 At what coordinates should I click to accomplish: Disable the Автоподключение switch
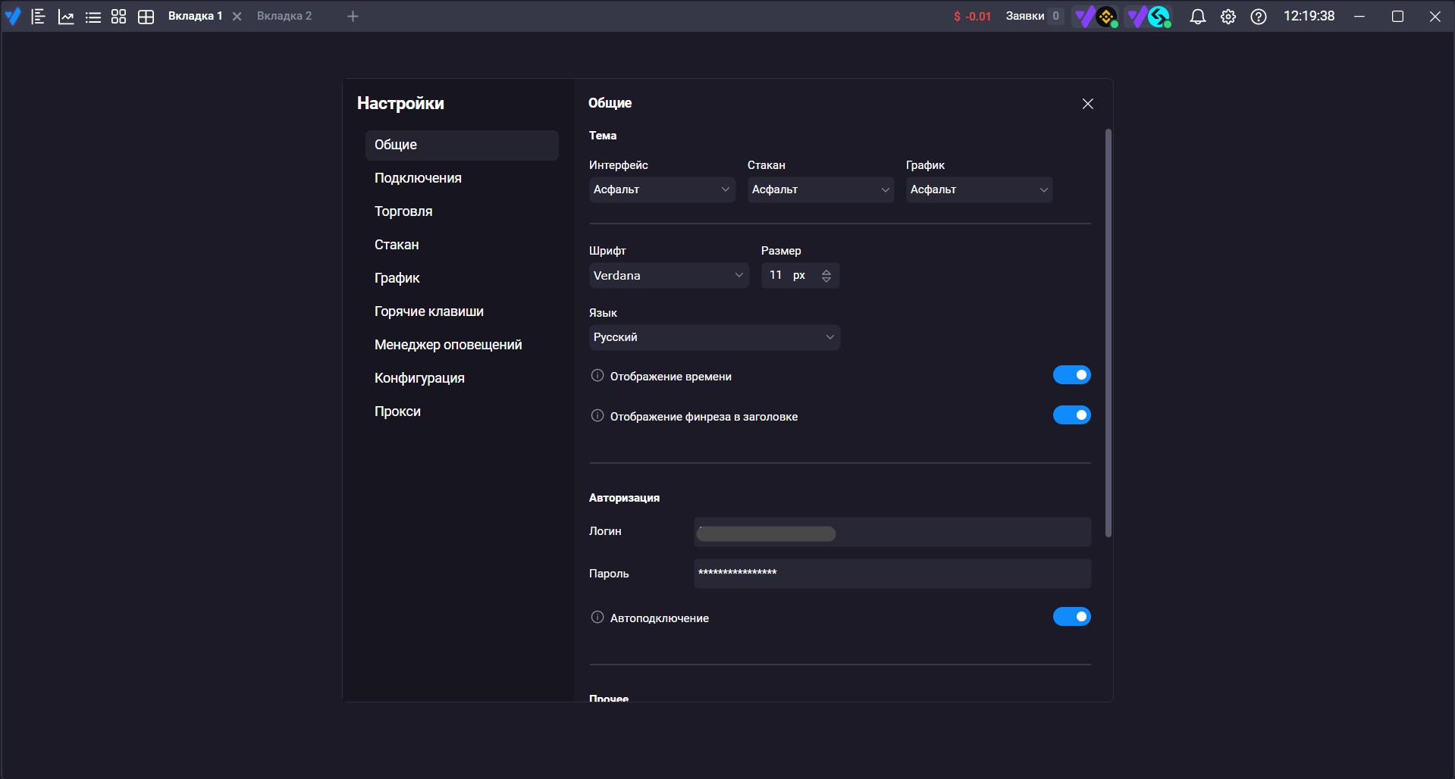pos(1071,617)
